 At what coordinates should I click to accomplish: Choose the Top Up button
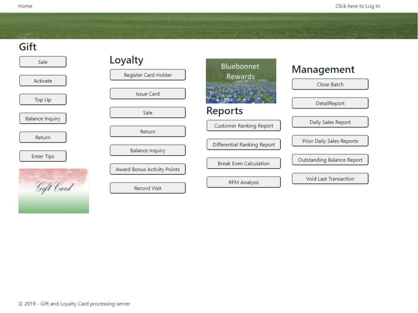click(43, 100)
